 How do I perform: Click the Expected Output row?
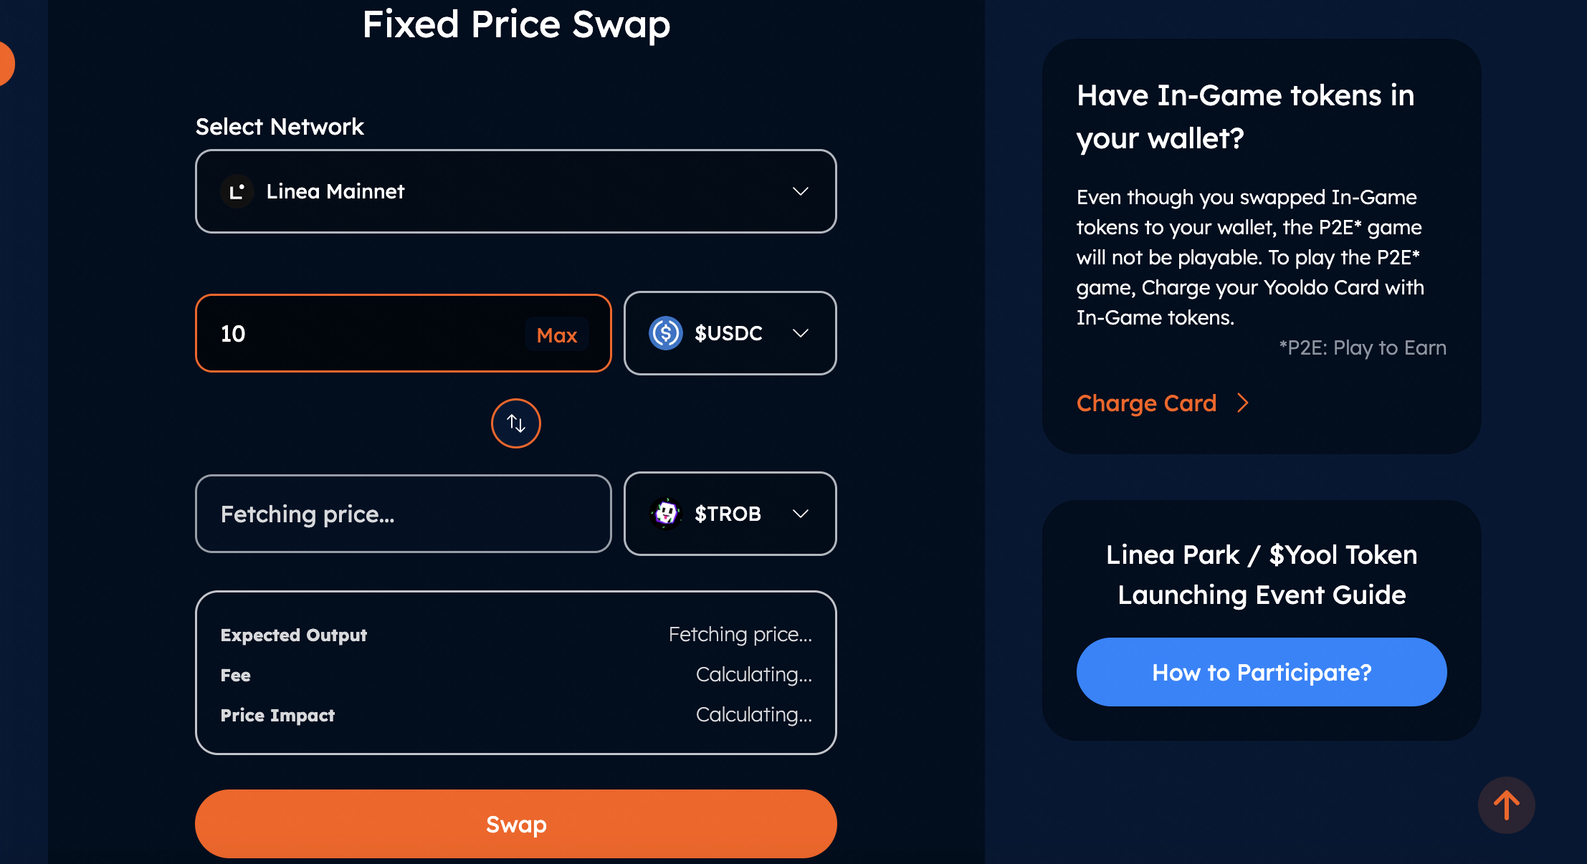[515, 635]
